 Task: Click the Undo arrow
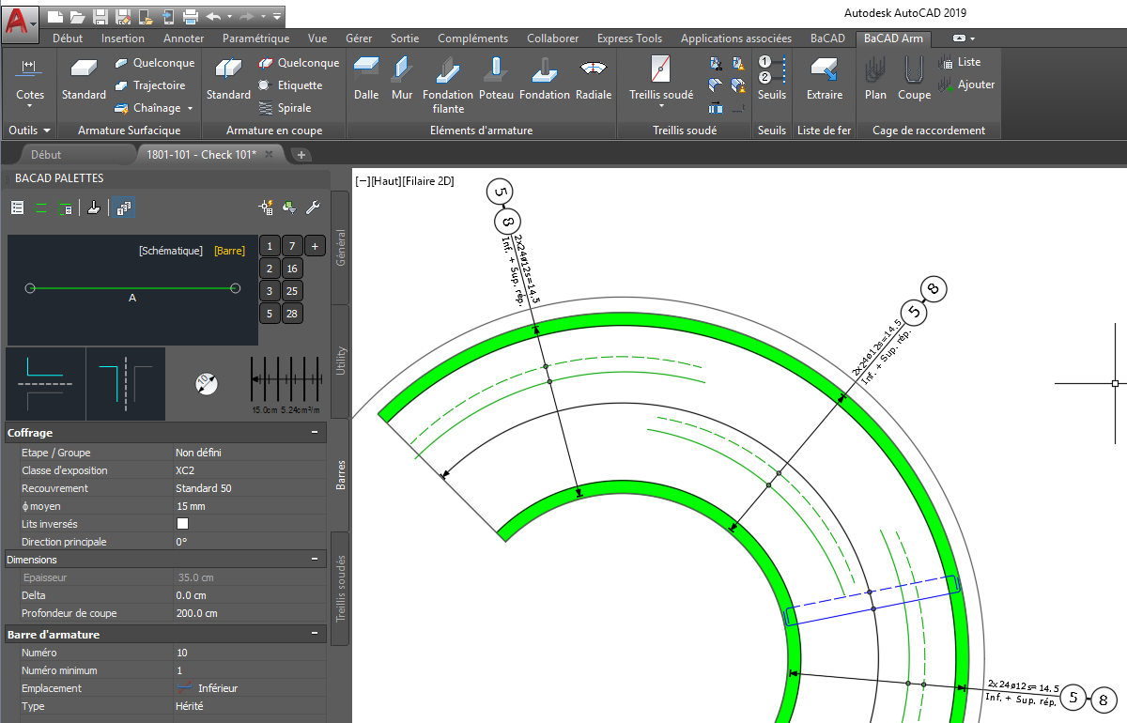pos(212,16)
